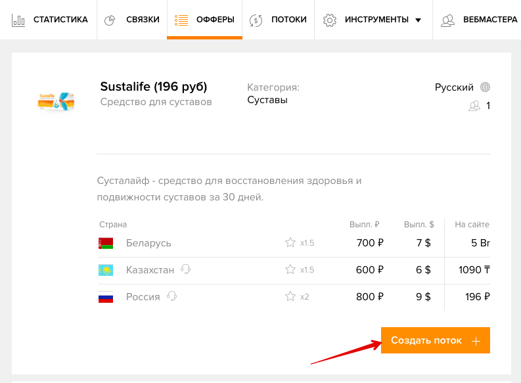Click the 800 ₽ payout value
Image resolution: width=521 pixels, height=383 pixels.
(369, 297)
